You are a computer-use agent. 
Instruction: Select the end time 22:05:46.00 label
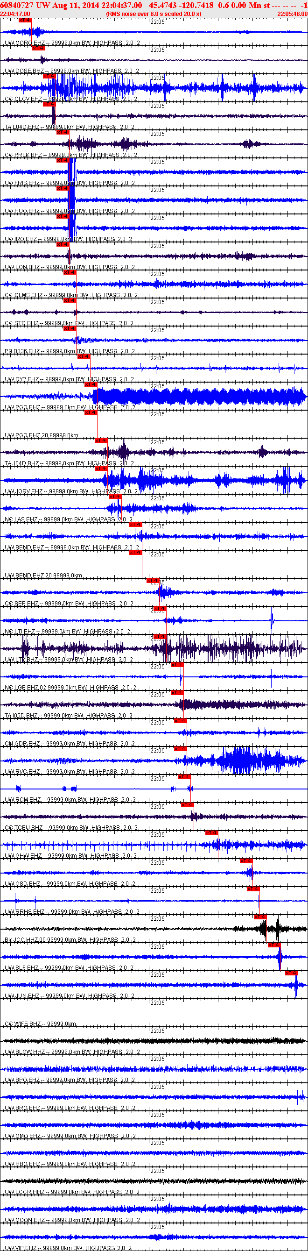[292, 14]
